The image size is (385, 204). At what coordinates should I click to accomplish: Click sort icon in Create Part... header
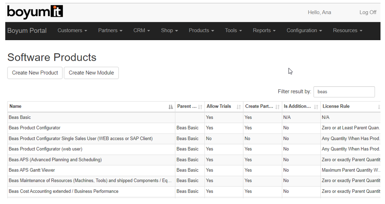277,107
